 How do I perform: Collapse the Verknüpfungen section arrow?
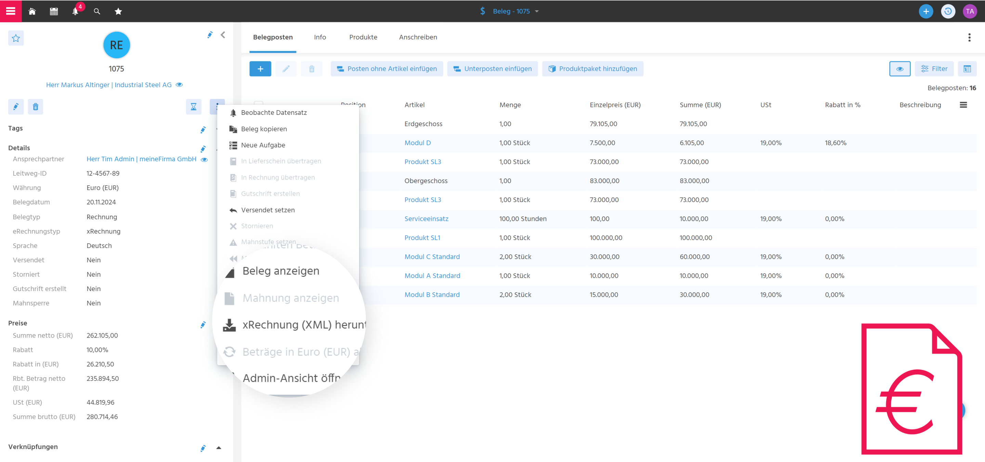(x=219, y=448)
